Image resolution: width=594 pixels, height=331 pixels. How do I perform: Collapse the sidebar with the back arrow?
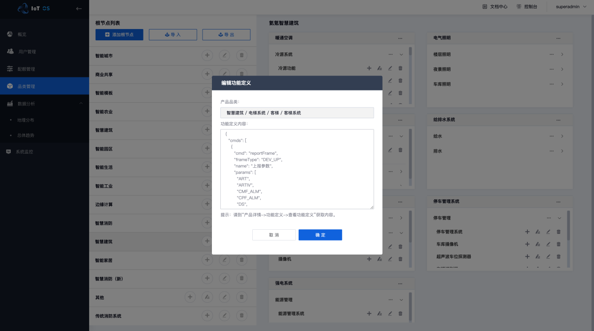[x=79, y=8]
